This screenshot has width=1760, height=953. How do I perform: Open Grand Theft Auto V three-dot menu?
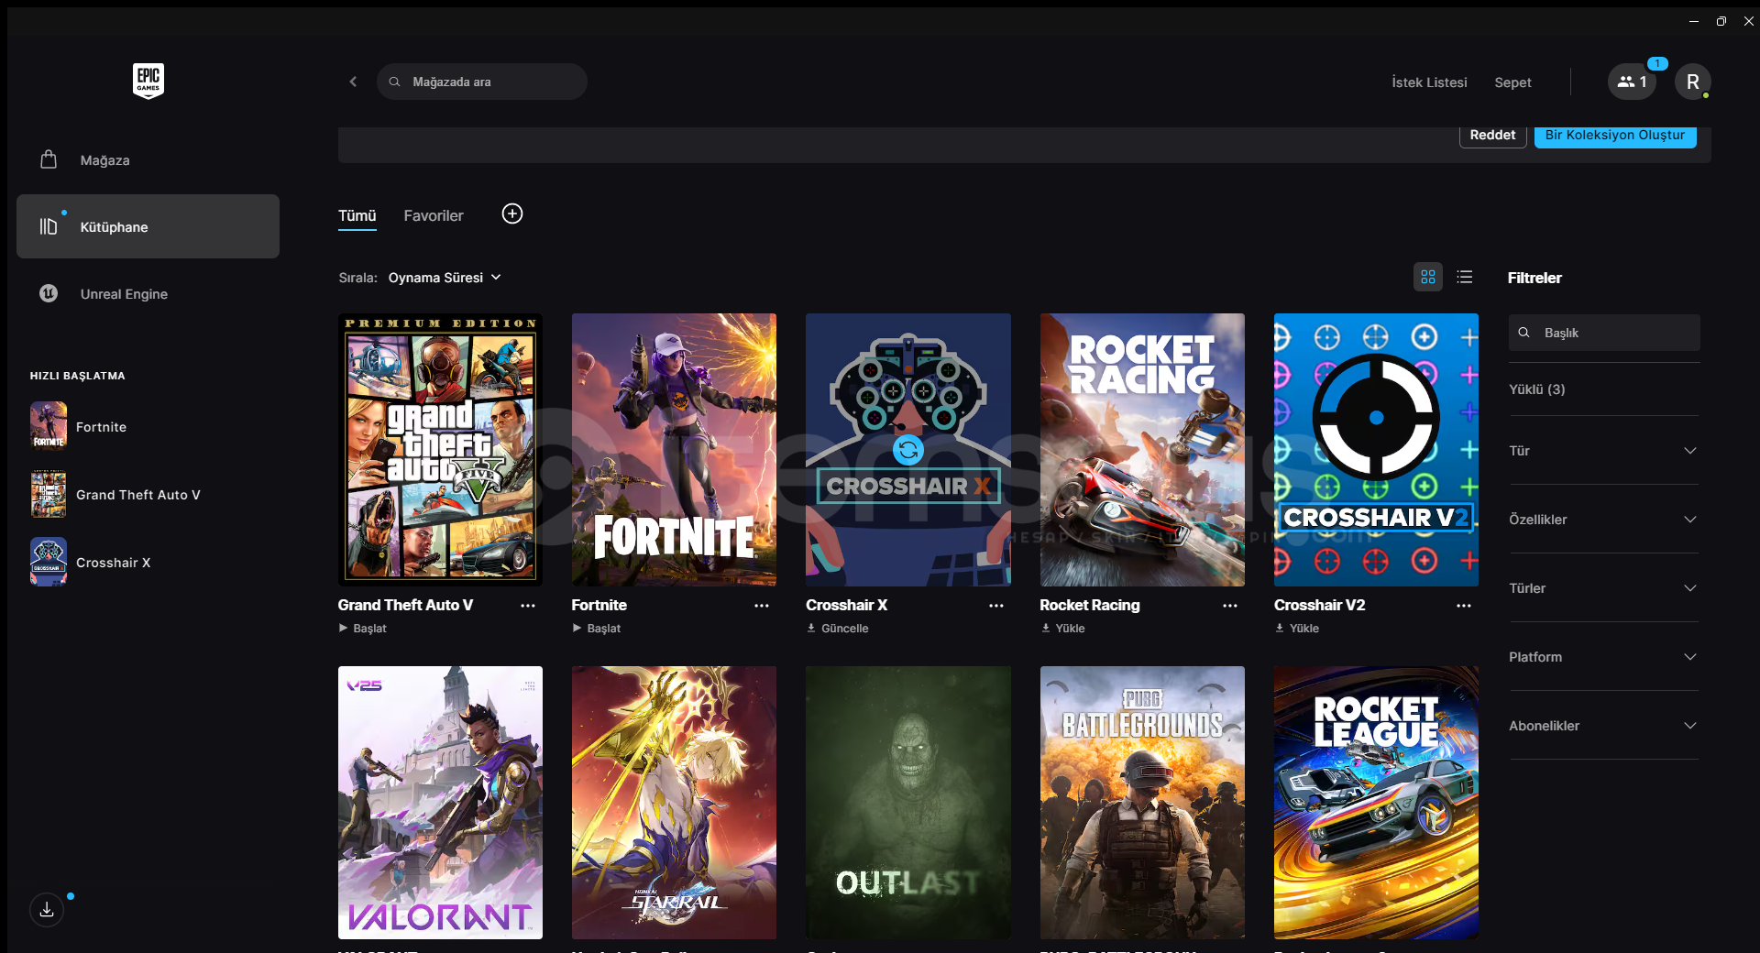click(528, 606)
